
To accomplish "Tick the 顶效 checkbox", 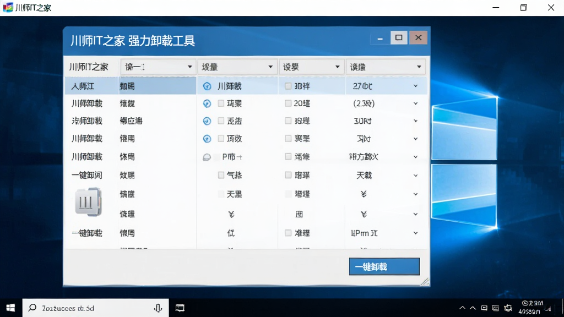I will coord(221,138).
